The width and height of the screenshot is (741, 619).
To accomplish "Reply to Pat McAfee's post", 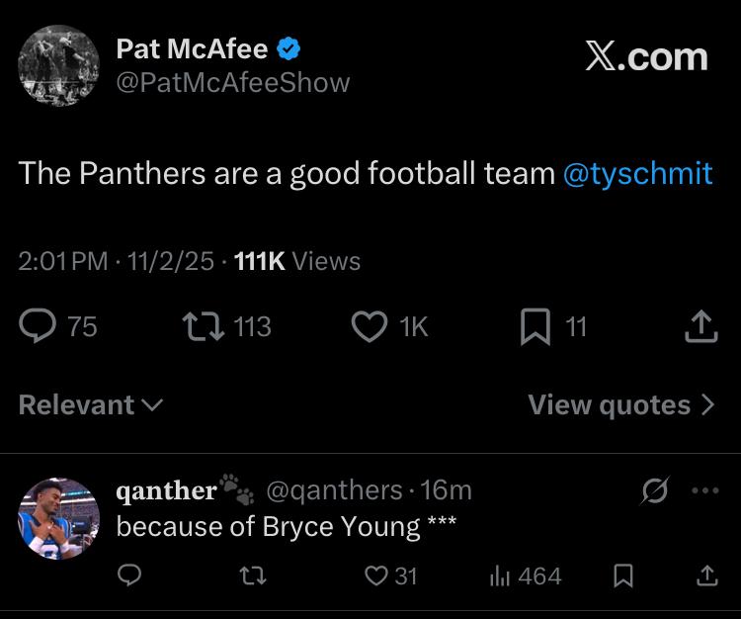I will pyautogui.click(x=41, y=325).
